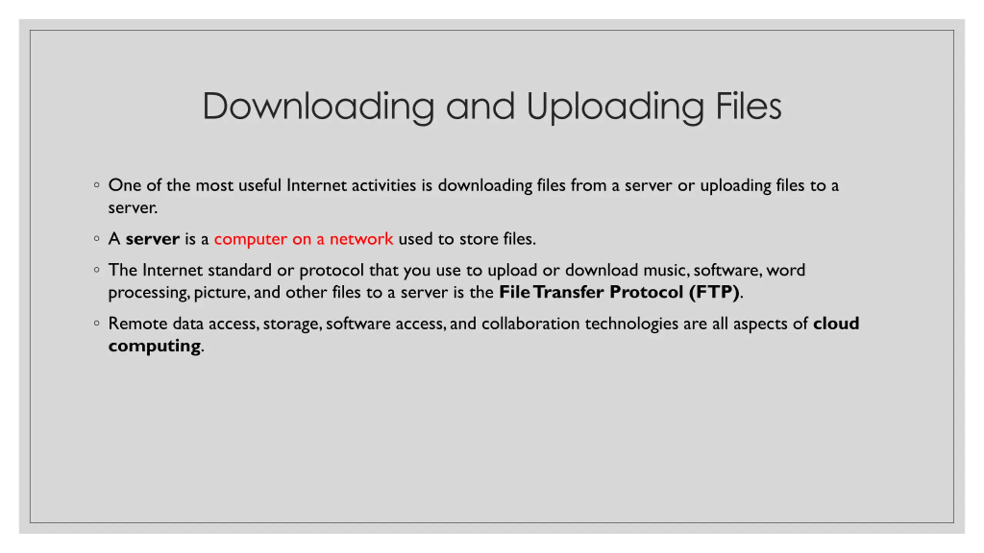Click the word Downloading in the title

(318, 107)
